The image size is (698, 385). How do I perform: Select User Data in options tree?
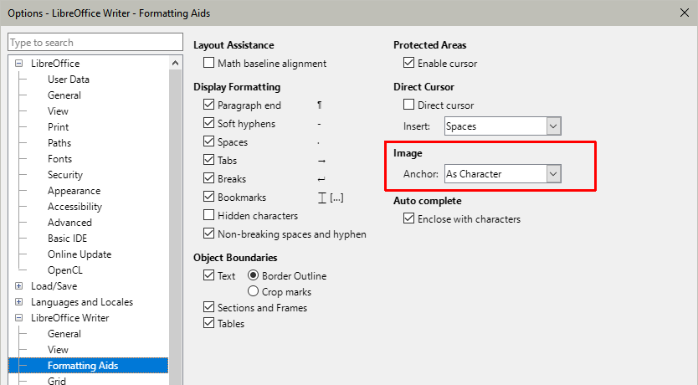click(x=69, y=80)
